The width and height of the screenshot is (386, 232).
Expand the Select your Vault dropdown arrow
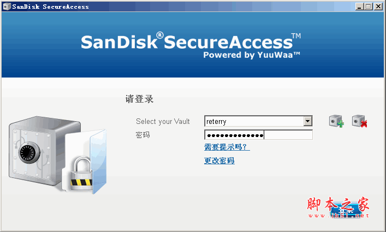[x=308, y=121]
